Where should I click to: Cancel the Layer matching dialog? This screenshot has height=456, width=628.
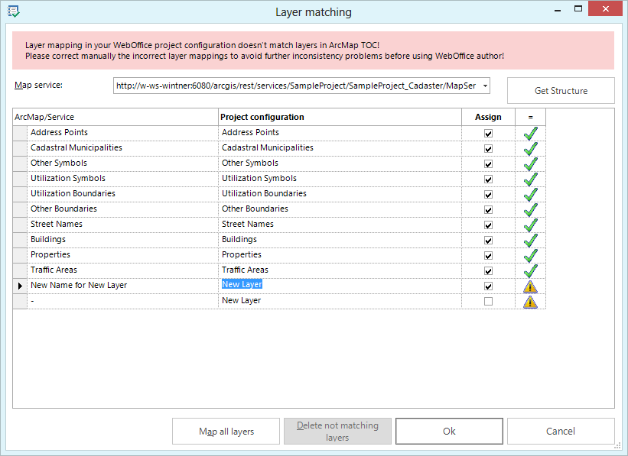(x=561, y=431)
